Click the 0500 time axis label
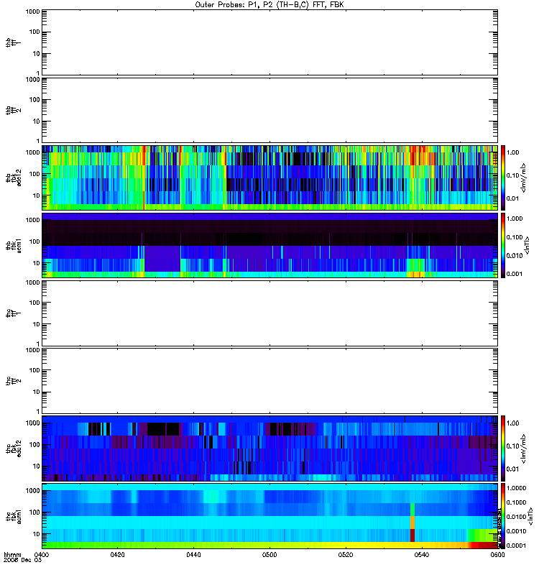This screenshot has height=575, width=539. click(269, 554)
